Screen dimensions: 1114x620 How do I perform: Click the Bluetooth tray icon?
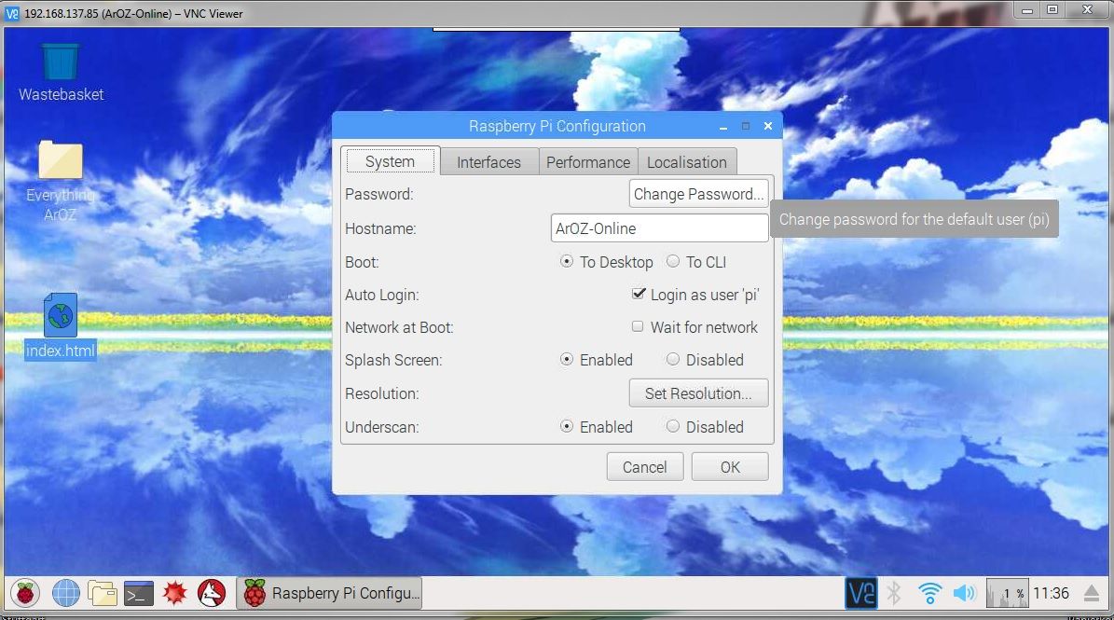tap(894, 593)
